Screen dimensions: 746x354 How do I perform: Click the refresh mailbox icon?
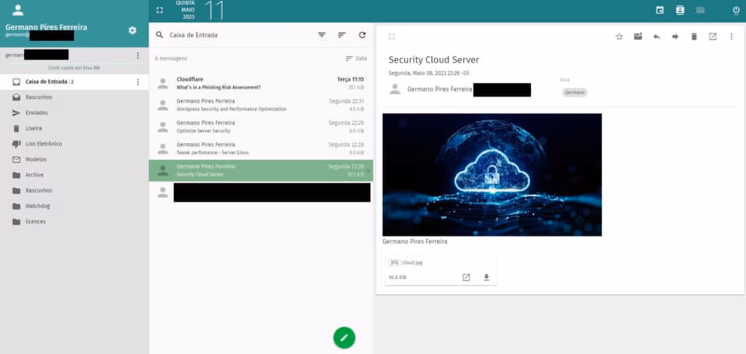tap(362, 35)
